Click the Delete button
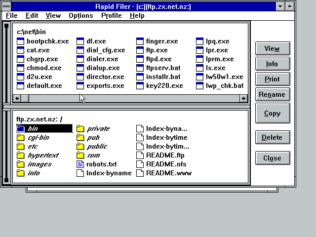The height and width of the screenshot is (237, 316). pos(273,137)
